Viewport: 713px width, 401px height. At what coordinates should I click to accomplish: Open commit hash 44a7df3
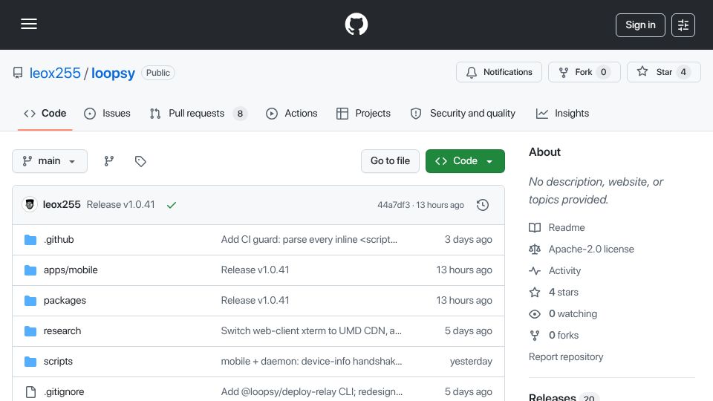[394, 205]
